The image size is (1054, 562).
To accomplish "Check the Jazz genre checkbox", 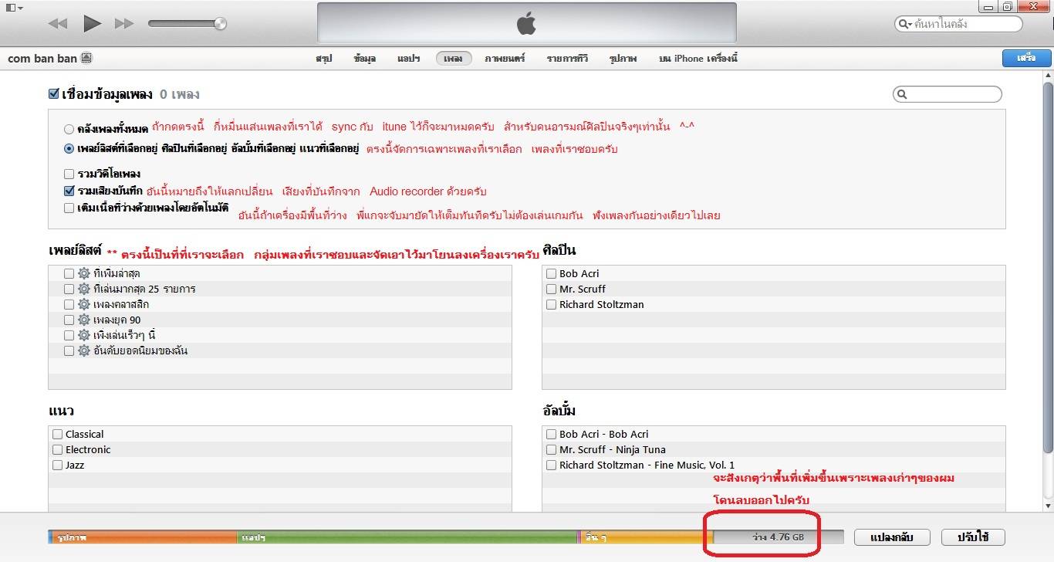I will coord(57,465).
